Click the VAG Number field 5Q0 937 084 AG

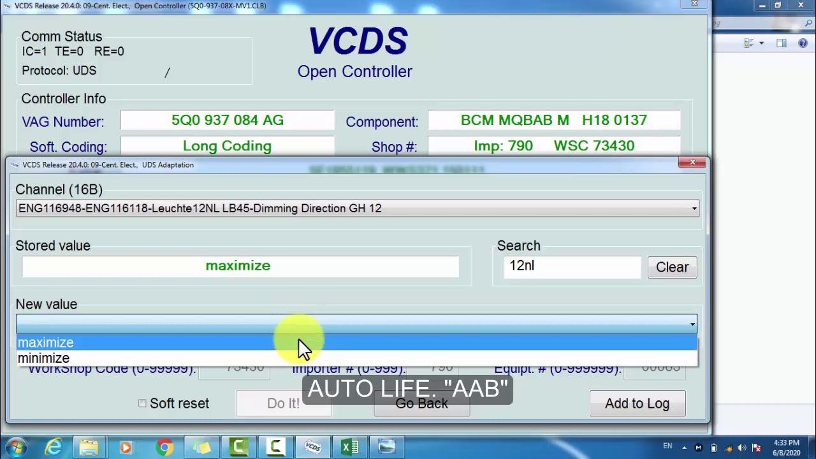tap(227, 120)
